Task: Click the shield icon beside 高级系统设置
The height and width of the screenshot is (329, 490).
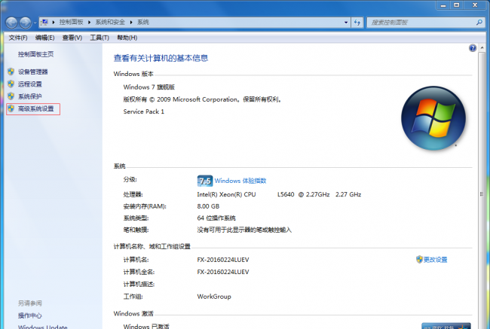Action: (11, 108)
